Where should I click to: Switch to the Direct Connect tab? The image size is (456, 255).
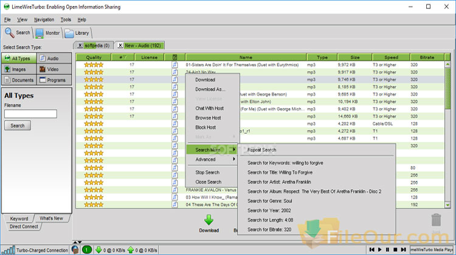(24, 226)
